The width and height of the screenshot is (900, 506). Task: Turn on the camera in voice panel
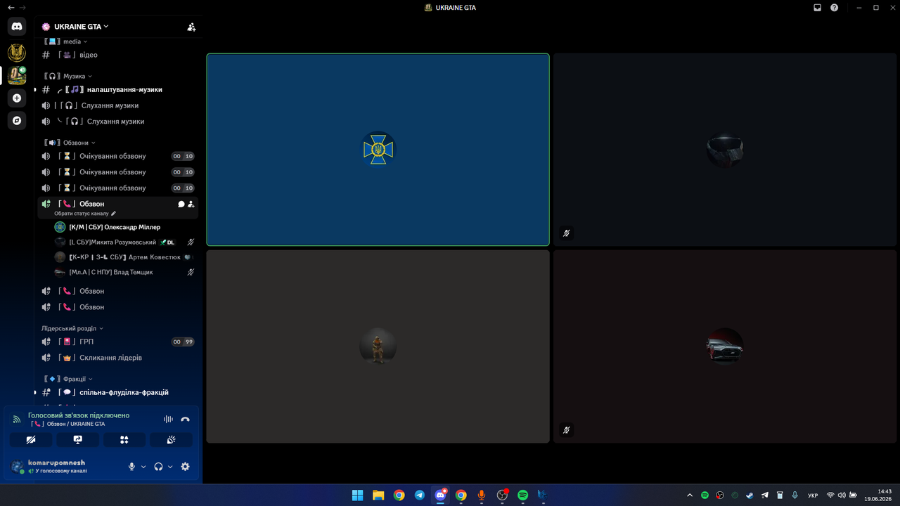[x=31, y=440]
